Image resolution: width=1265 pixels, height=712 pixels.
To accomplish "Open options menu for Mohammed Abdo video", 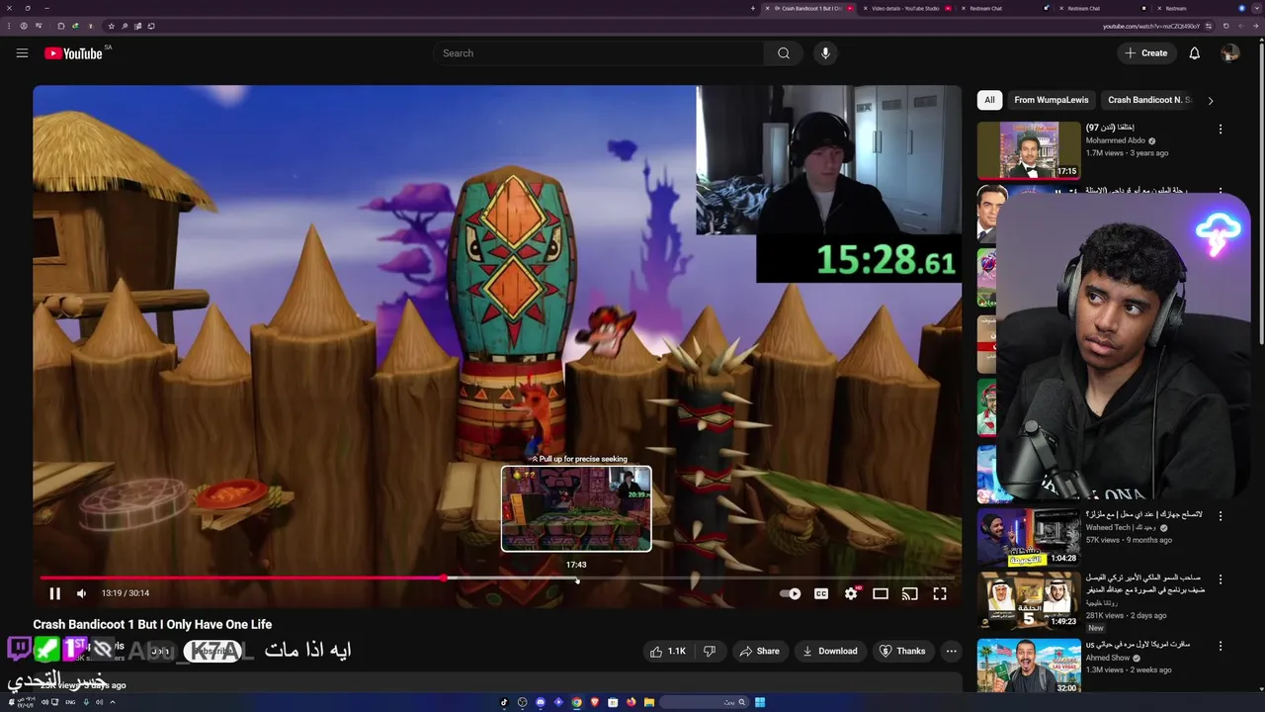I will 1220,129.
